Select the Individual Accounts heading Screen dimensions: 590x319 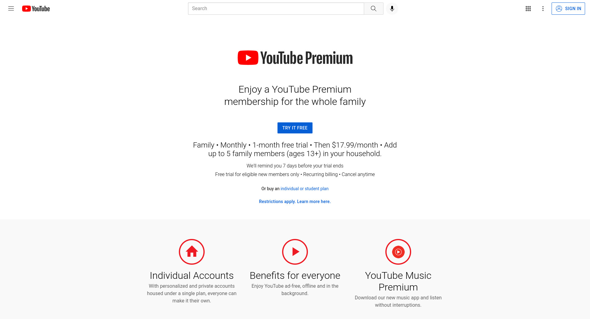[192, 275]
